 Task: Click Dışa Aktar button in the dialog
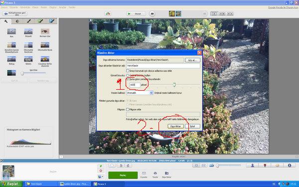[x=175, y=126]
